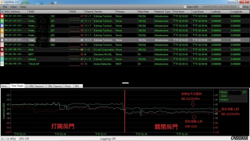Click the inSSIDer app icon in title bar
Viewport: 250px width, 141px height.
pos(2,2)
